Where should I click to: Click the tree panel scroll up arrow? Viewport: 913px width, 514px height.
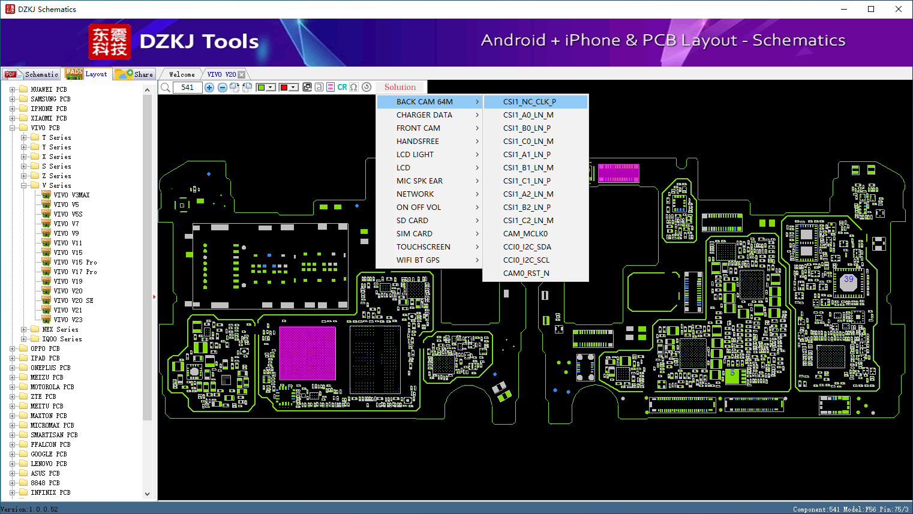[147, 90]
